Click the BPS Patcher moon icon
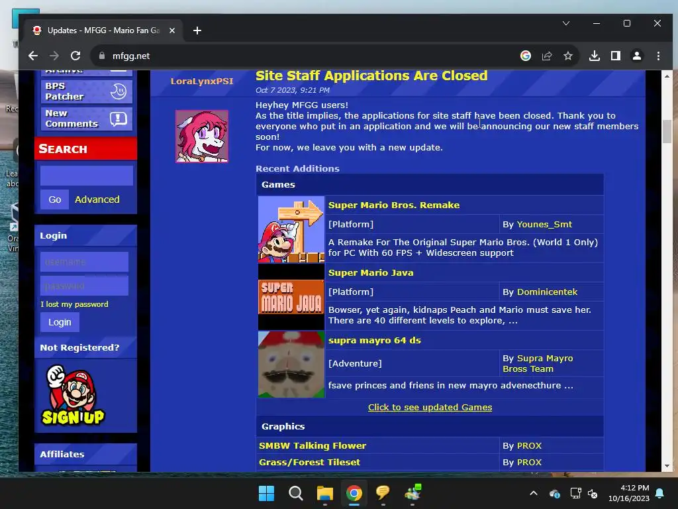Image resolution: width=678 pixels, height=509 pixels. pos(119,91)
